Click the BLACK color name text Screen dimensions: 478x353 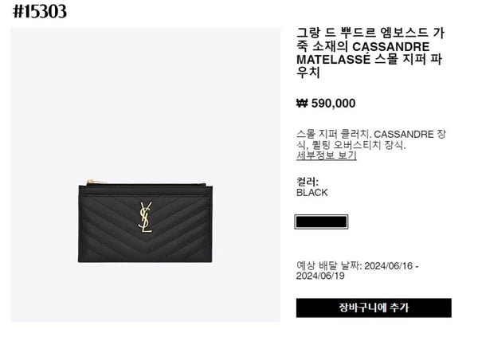(311, 193)
